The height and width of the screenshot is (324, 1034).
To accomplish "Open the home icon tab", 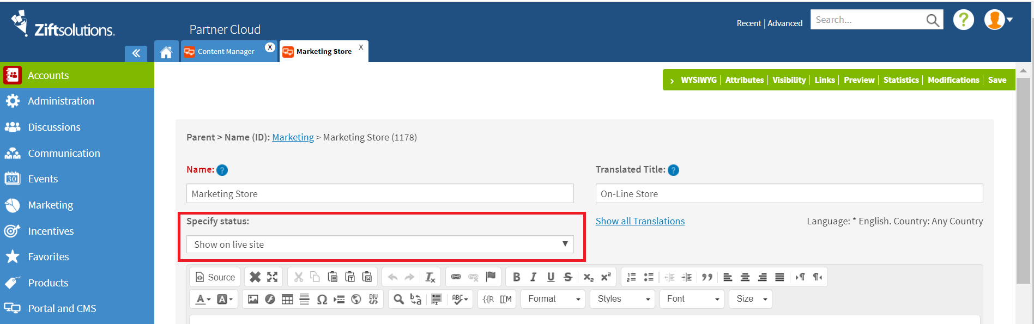I will coord(166,52).
